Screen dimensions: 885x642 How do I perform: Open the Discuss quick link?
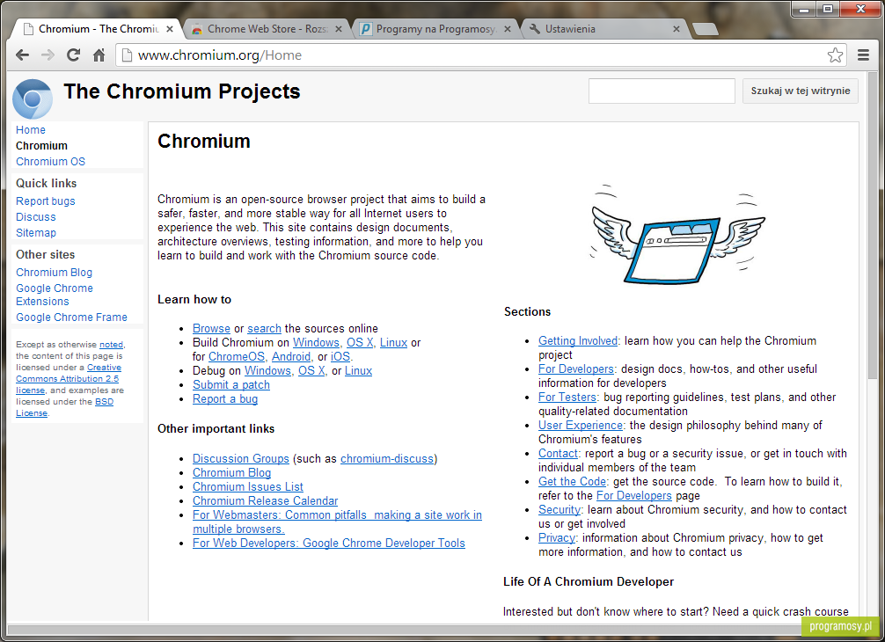(x=35, y=216)
